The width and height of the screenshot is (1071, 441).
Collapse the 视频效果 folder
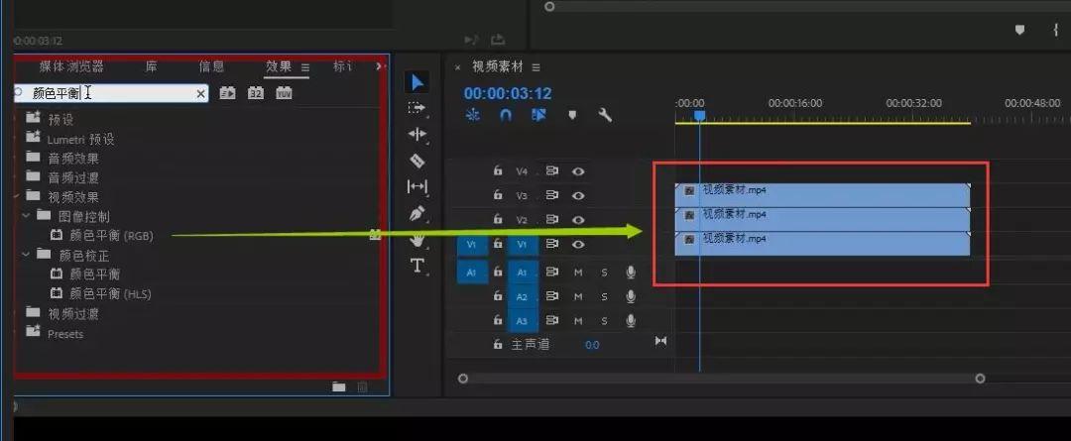click(x=17, y=196)
